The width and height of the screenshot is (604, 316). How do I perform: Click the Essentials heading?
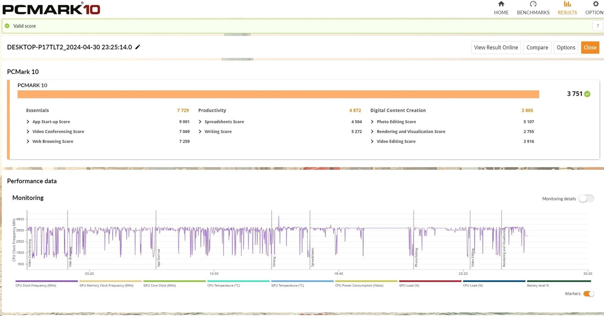[x=37, y=110]
